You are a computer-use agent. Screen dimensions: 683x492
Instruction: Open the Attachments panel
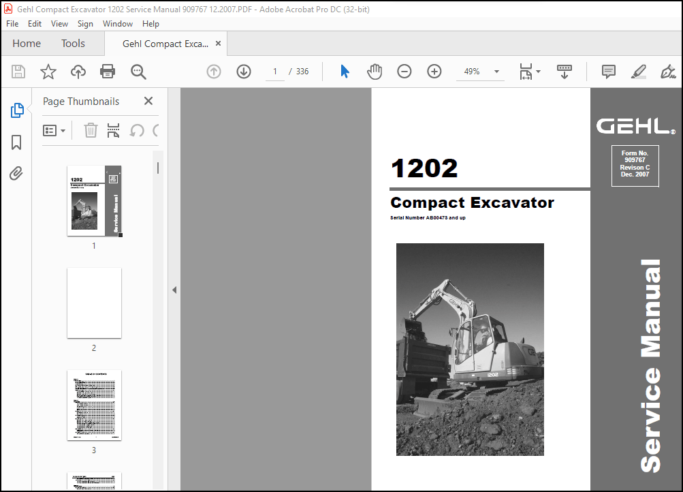[15, 173]
